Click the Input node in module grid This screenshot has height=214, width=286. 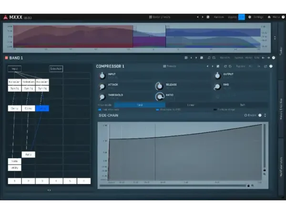click(x=15, y=68)
